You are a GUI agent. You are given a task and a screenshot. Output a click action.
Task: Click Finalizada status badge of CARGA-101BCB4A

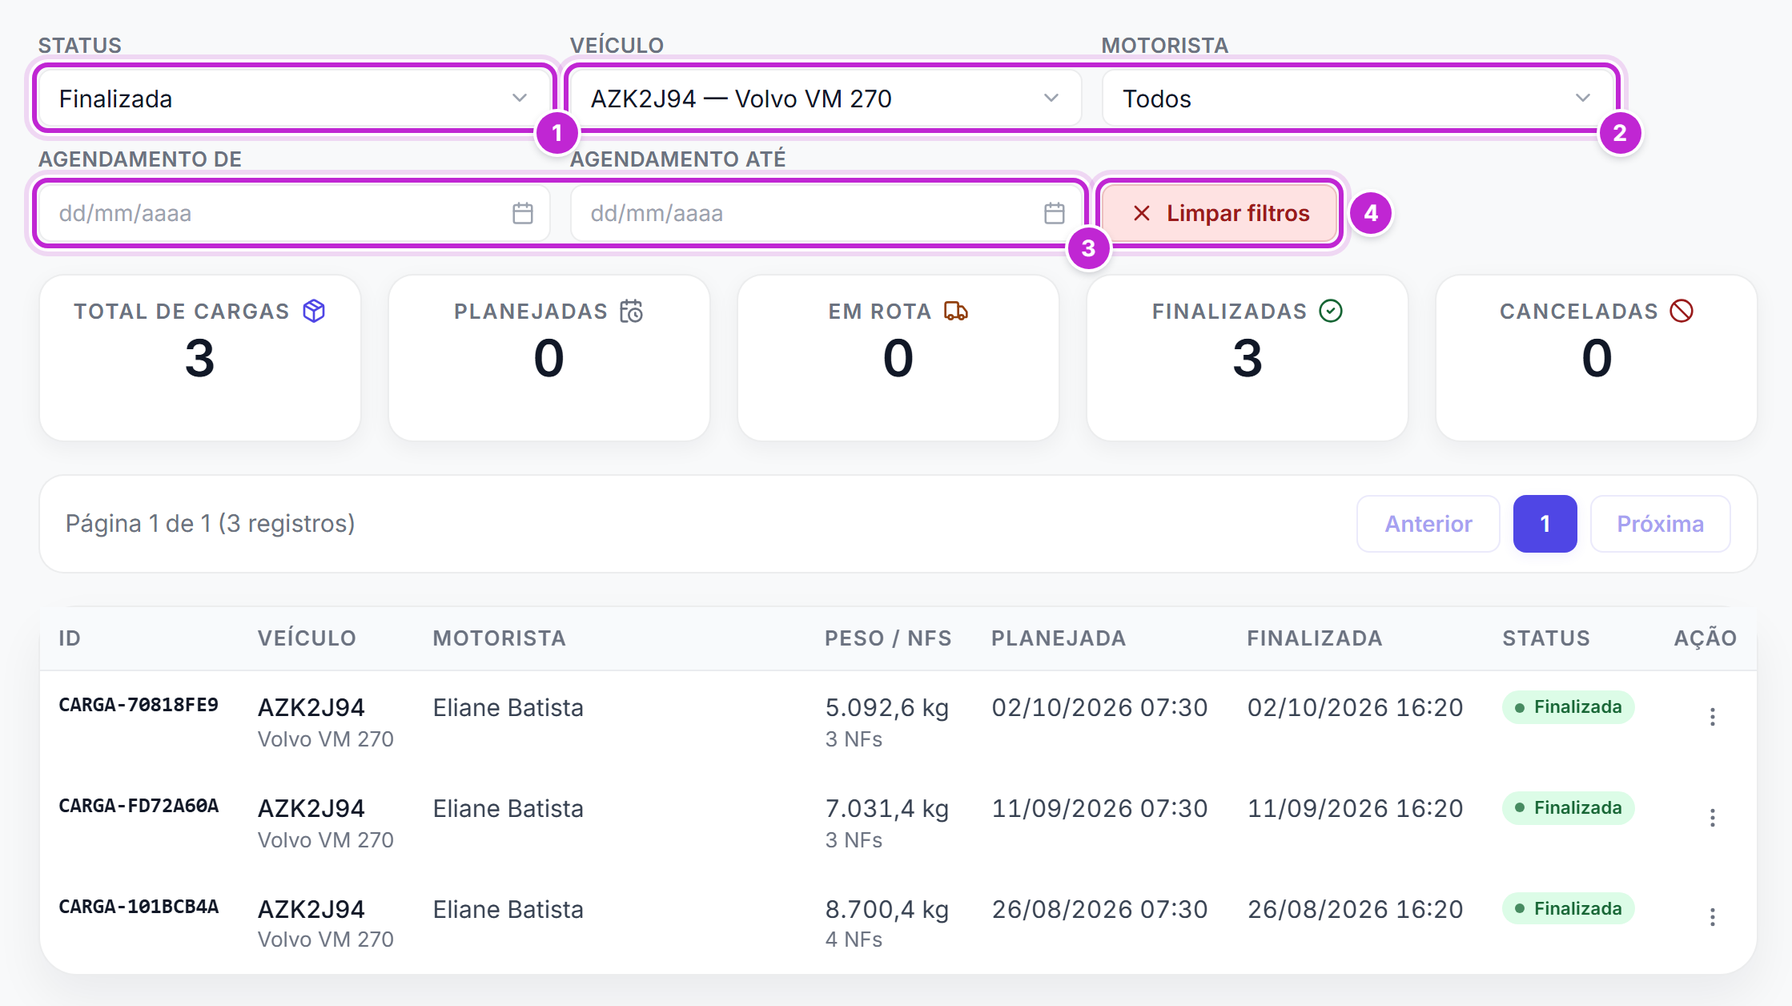[x=1568, y=909]
